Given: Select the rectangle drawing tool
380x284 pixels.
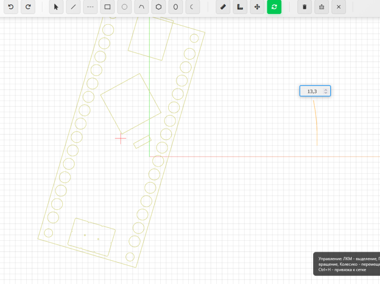Looking at the screenshot, I should pyautogui.click(x=107, y=7).
